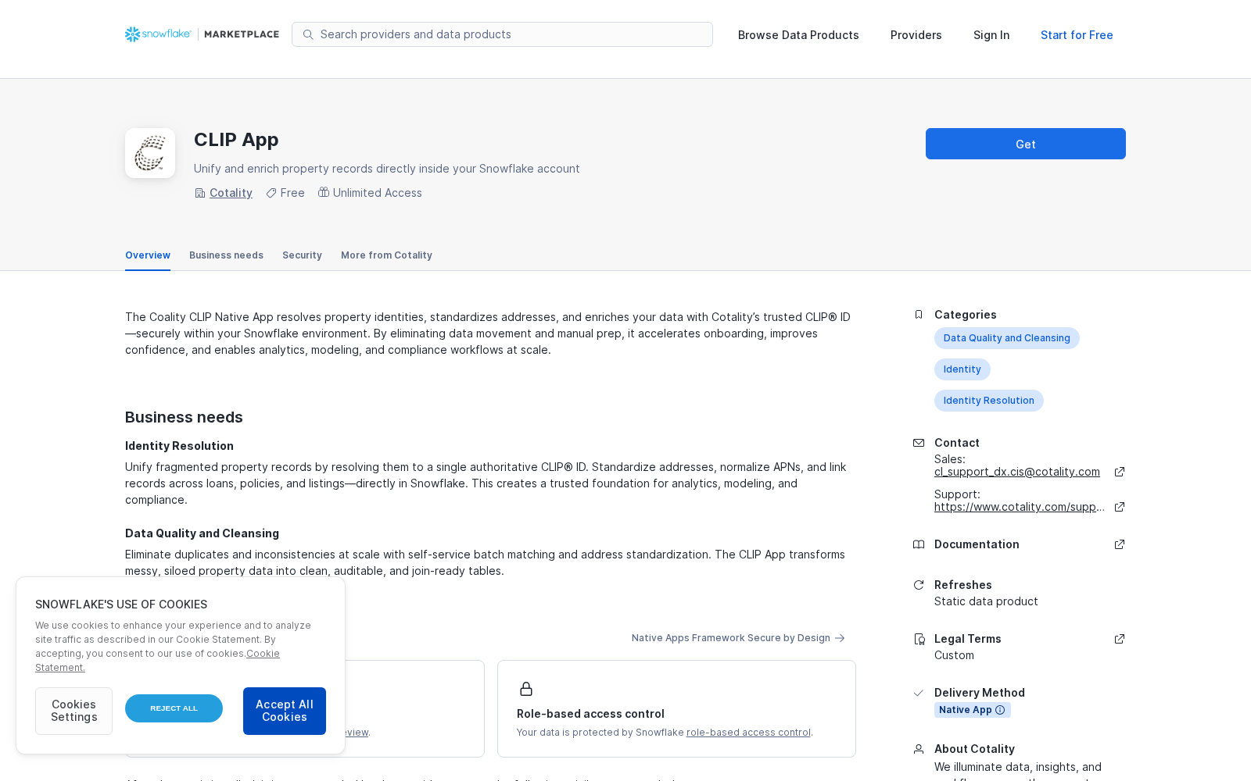
Task: Select the Data Quality and Cleansing category chip
Action: point(1007,338)
